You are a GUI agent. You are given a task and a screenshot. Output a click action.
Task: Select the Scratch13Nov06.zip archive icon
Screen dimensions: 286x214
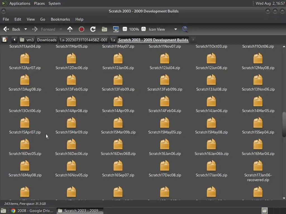pos(258,80)
